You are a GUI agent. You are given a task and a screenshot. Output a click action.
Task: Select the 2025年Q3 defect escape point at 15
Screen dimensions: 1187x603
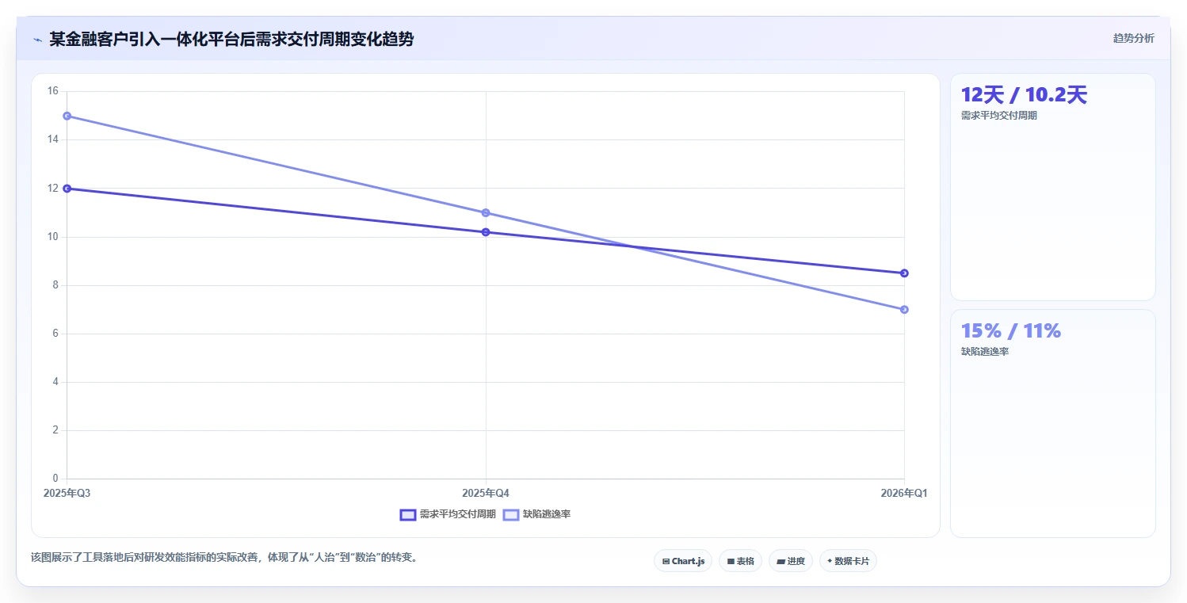(67, 116)
